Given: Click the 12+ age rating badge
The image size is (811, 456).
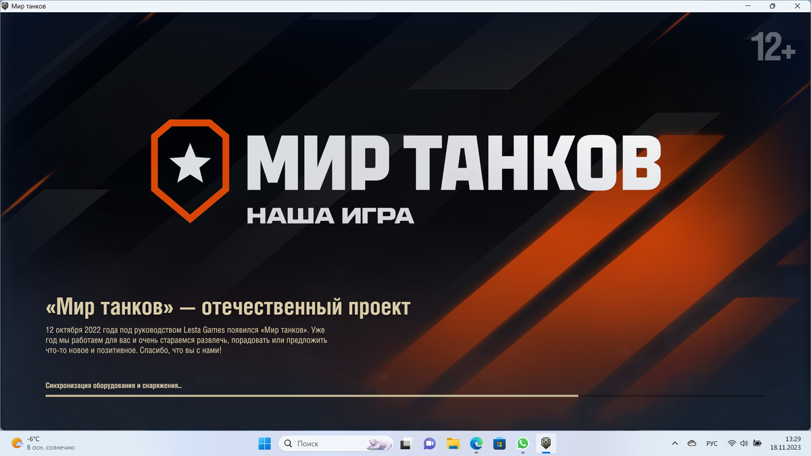Looking at the screenshot, I should 773,47.
